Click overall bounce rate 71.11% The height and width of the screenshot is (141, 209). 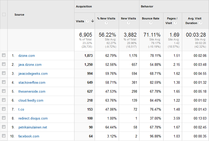152,35
